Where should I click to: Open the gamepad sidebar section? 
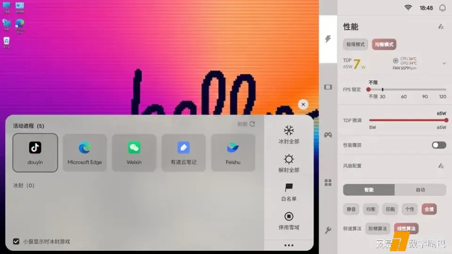pos(328,135)
